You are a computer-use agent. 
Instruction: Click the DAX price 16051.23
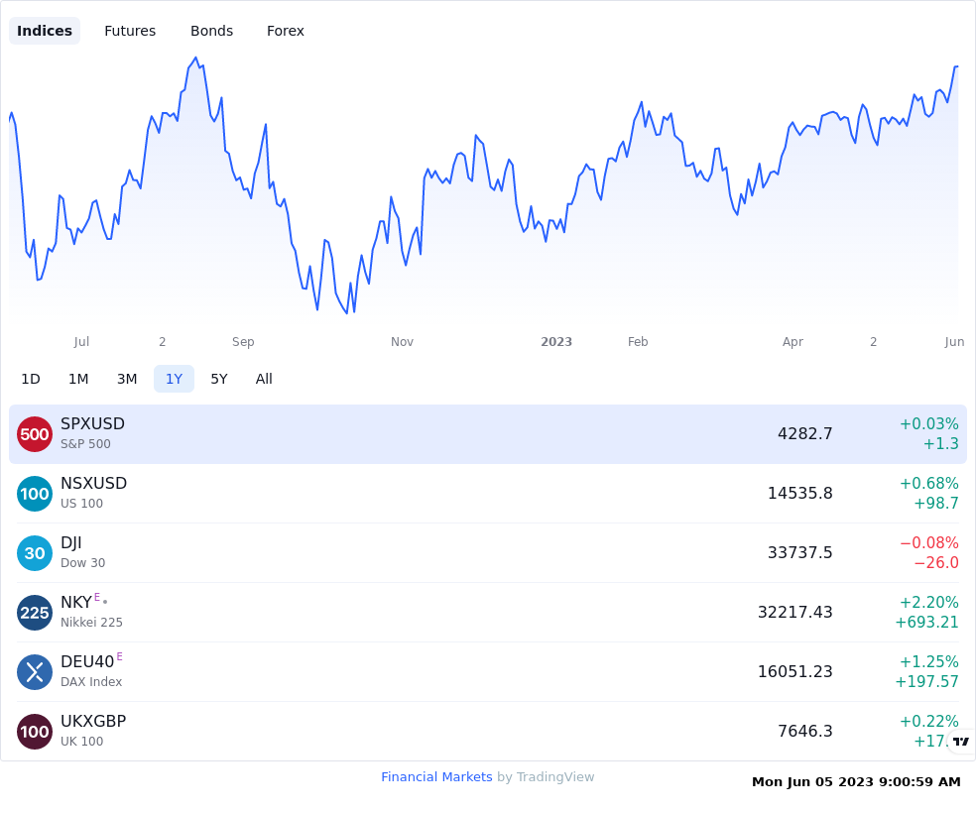click(794, 672)
